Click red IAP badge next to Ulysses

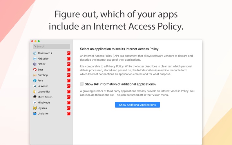pyautogui.click(x=68, y=108)
